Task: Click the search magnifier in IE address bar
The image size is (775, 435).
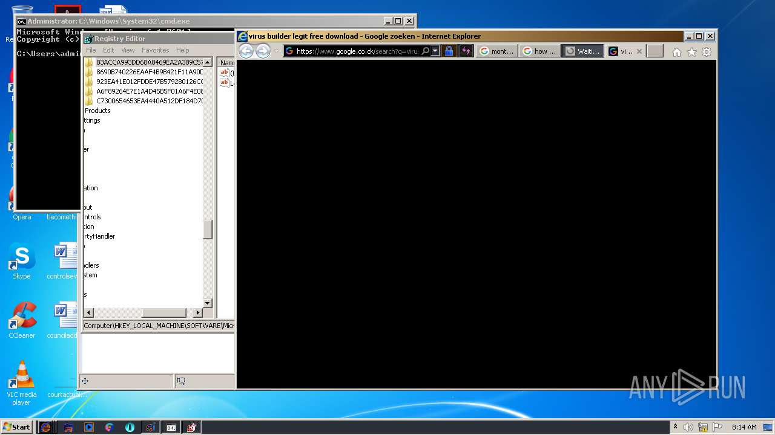Action: (x=426, y=51)
